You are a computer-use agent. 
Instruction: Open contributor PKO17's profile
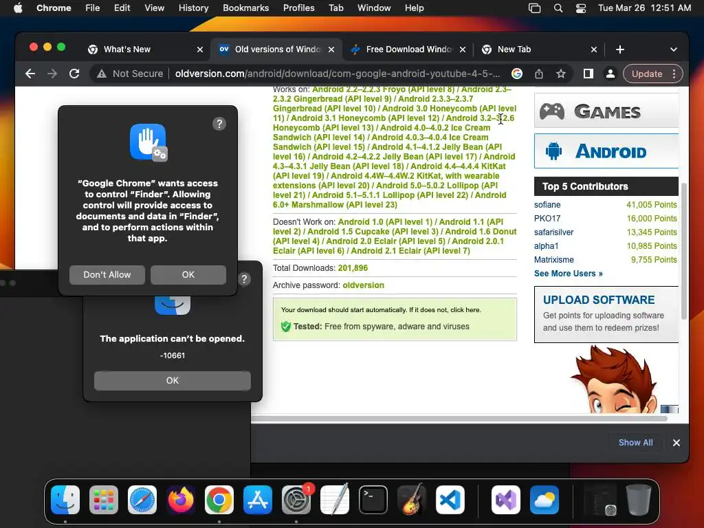click(547, 219)
